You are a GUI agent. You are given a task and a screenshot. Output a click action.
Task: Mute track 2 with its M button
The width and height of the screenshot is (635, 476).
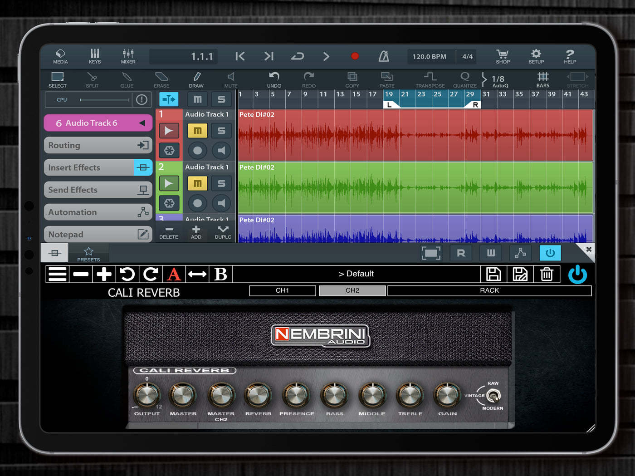[197, 183]
